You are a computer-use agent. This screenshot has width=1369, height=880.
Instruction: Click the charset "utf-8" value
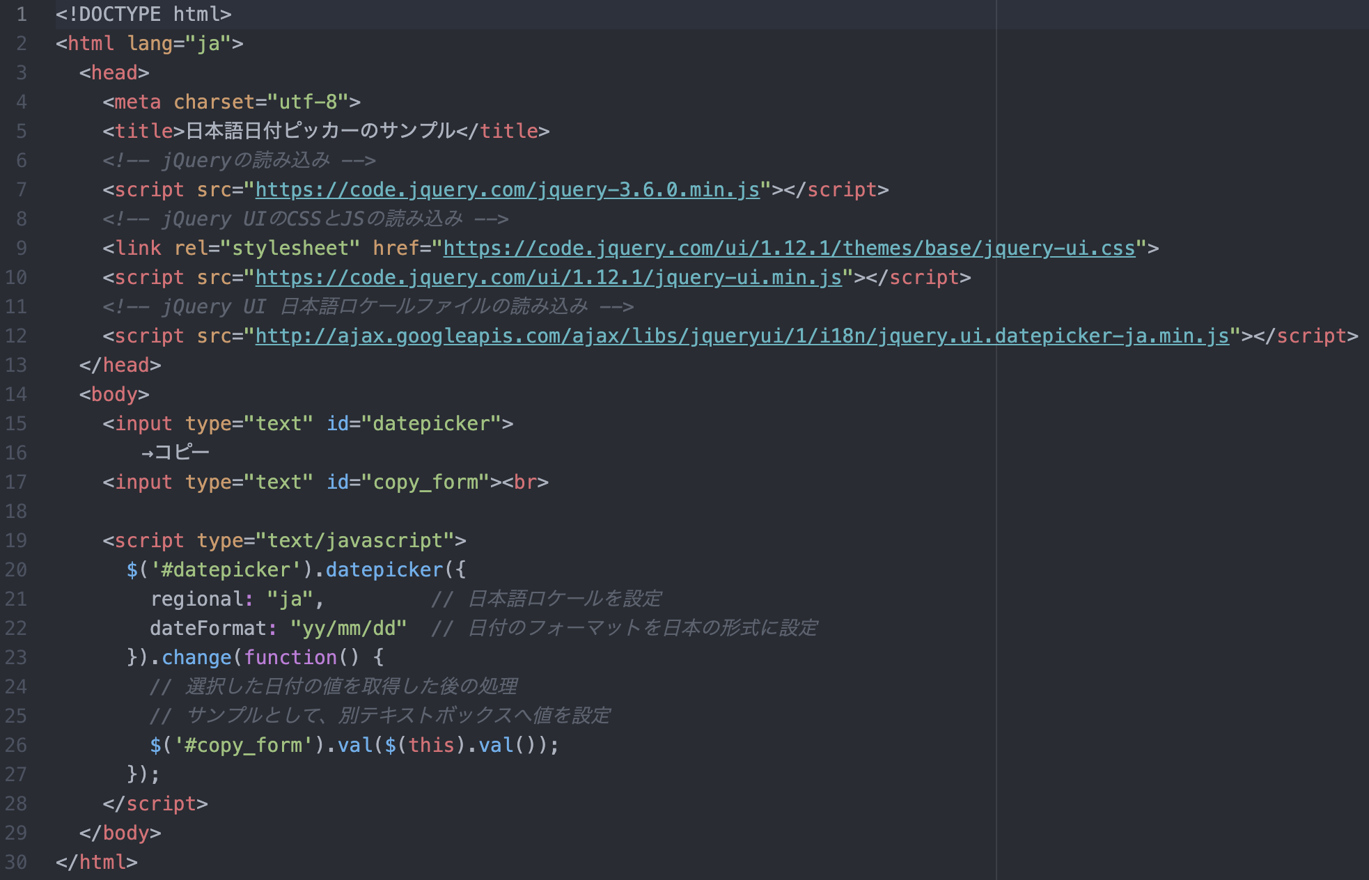(308, 102)
